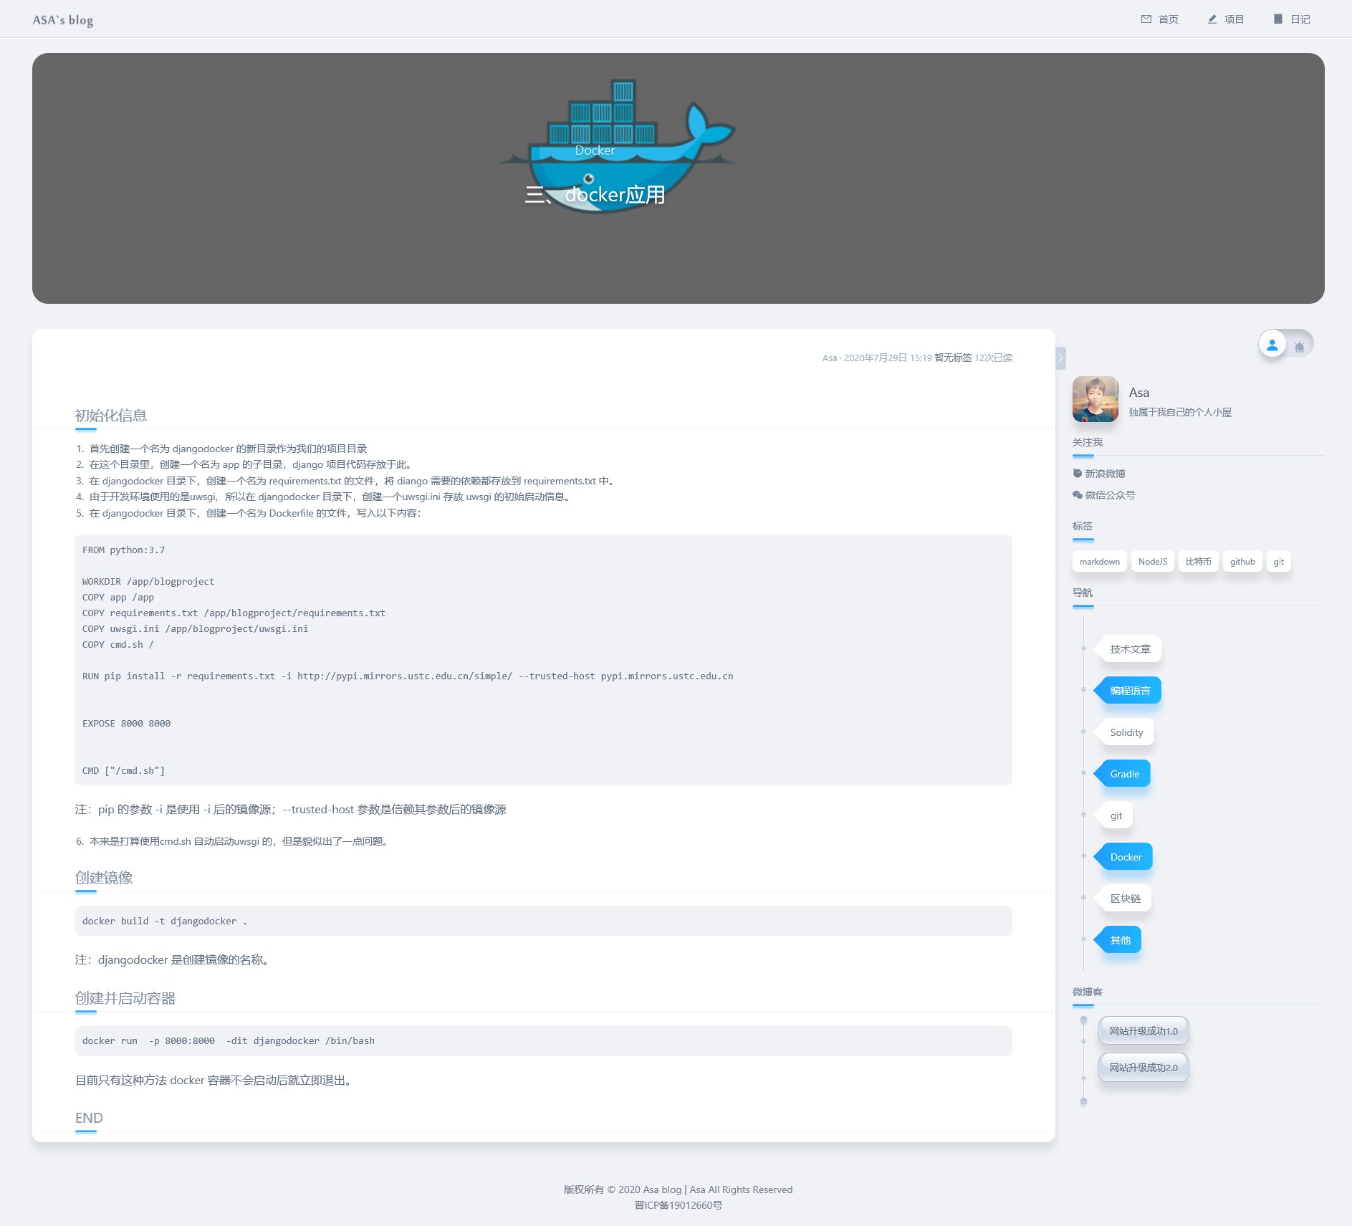Open the 日记 menu item
Viewport: 1352px width, 1226px height.
(1300, 19)
